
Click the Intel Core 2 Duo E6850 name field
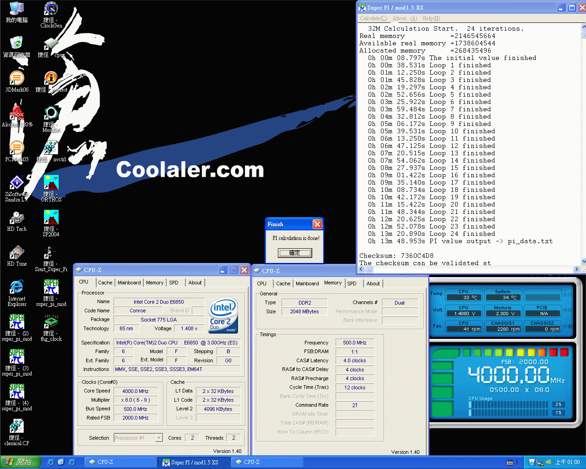coord(159,302)
